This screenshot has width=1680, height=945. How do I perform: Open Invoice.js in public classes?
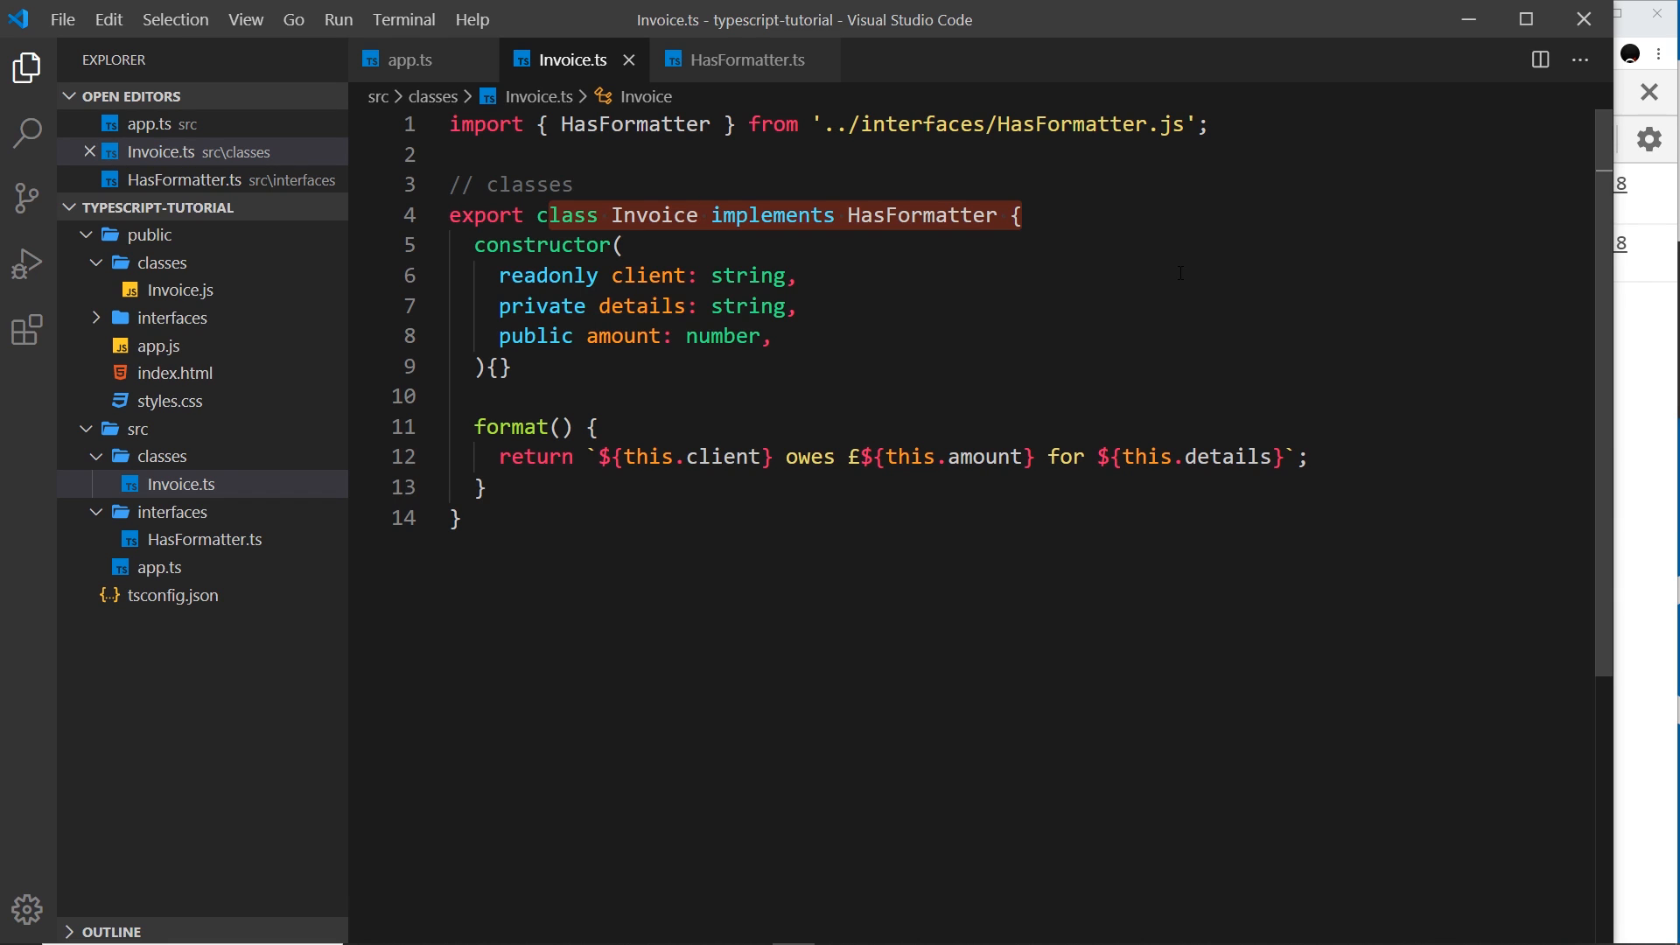point(180,290)
